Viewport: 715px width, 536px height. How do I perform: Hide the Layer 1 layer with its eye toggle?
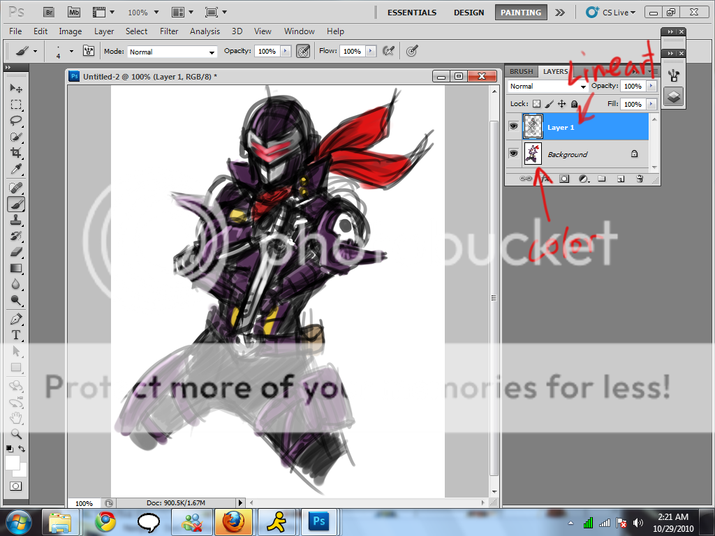[513, 126]
